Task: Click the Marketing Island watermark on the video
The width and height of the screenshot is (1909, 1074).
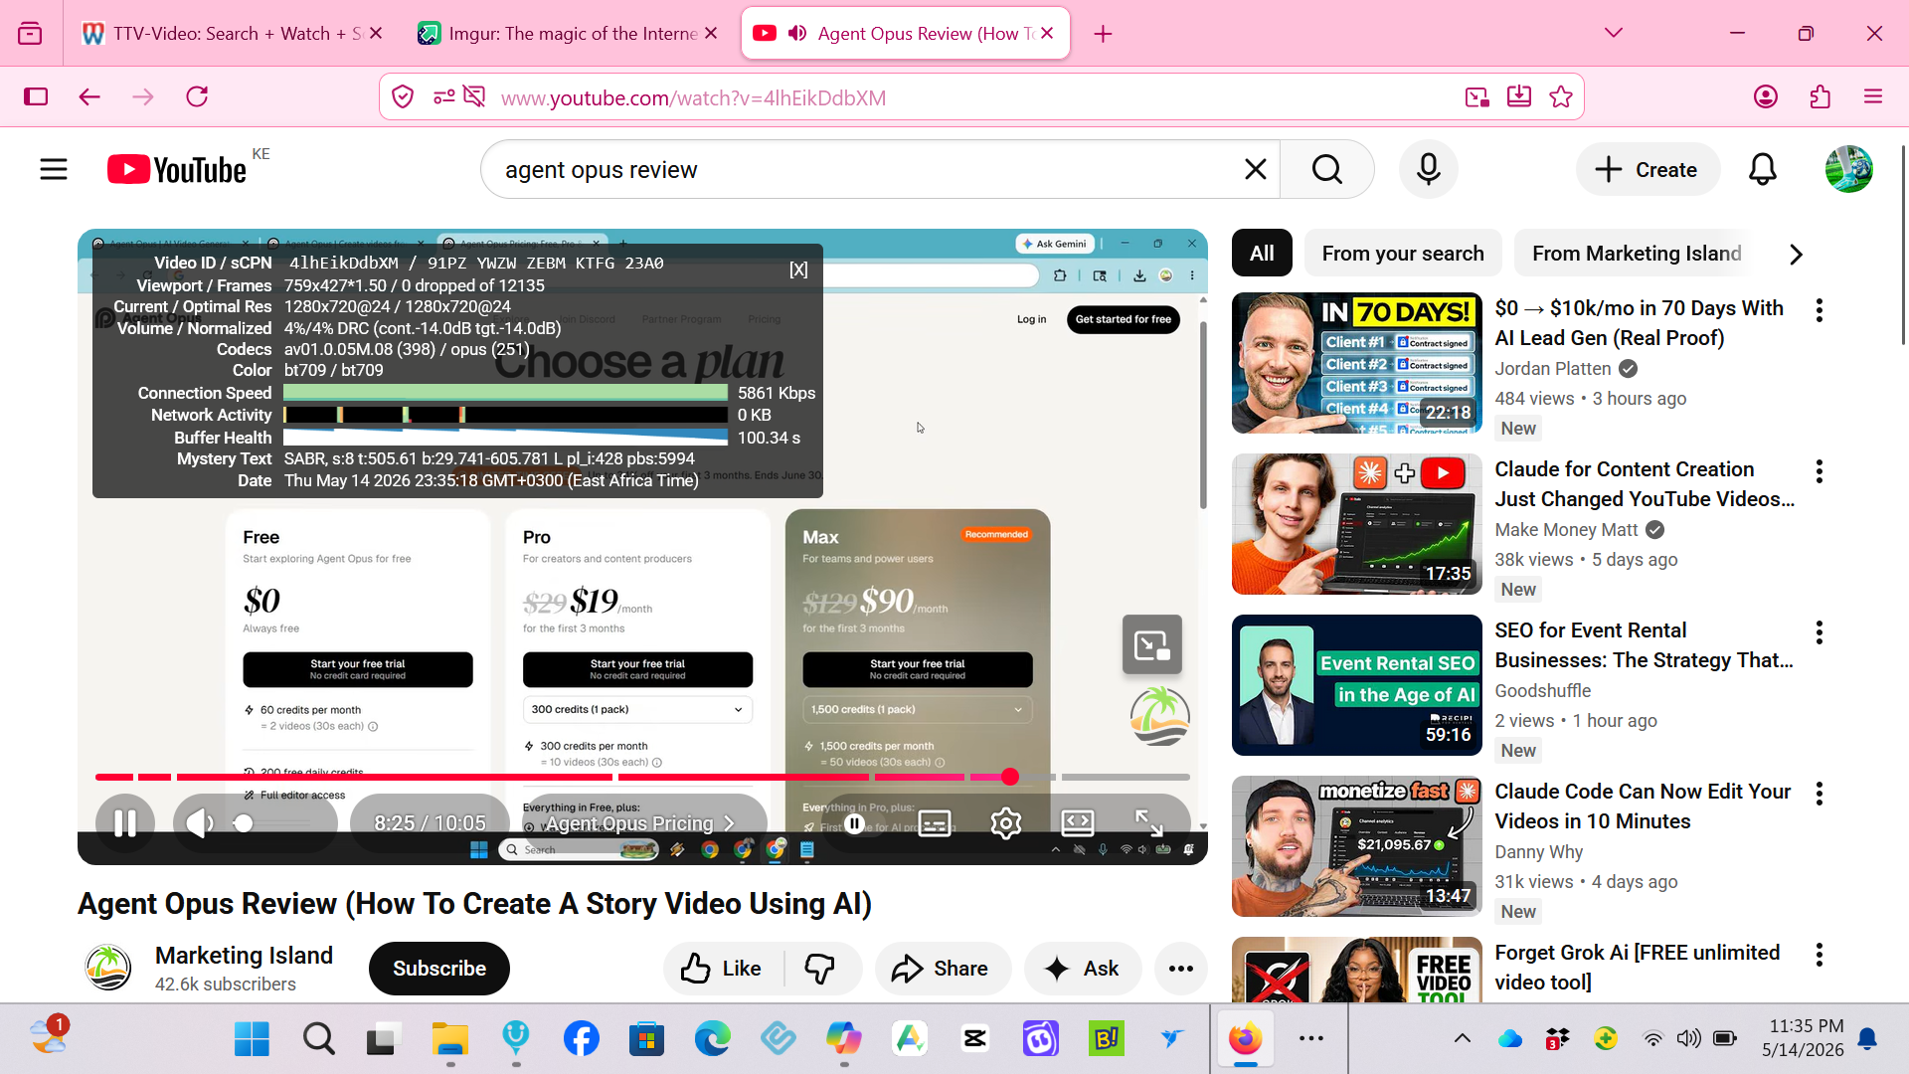Action: tap(1160, 716)
